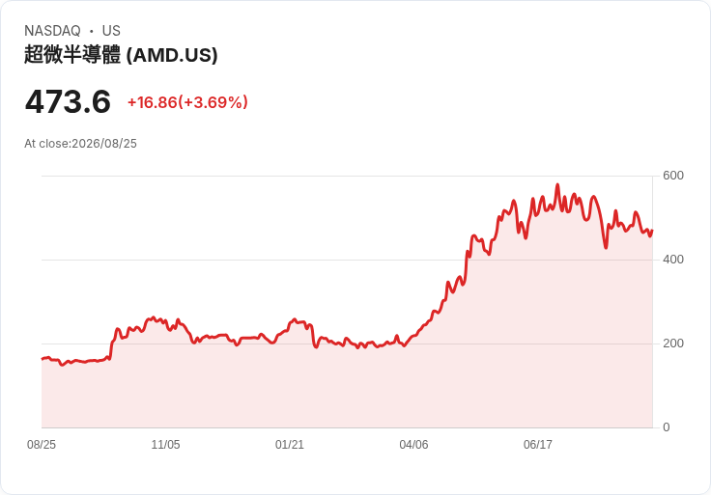Screen dimensions: 711x495
Task: Click the +16.86(+3.69%) price change
Action: point(187,102)
